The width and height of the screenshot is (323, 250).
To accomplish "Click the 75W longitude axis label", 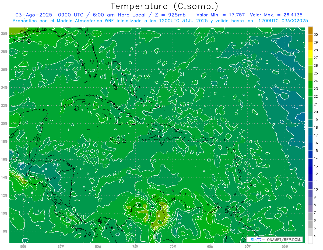I will click(135, 246).
